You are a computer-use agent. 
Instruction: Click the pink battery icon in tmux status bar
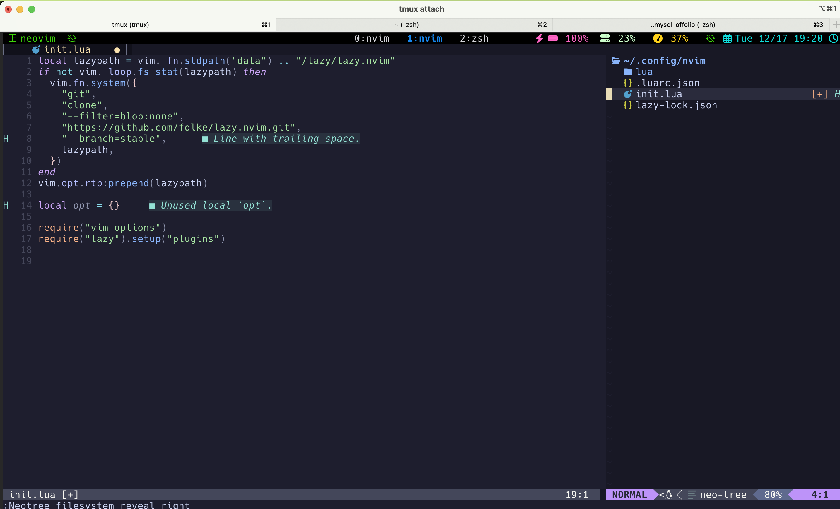[553, 39]
